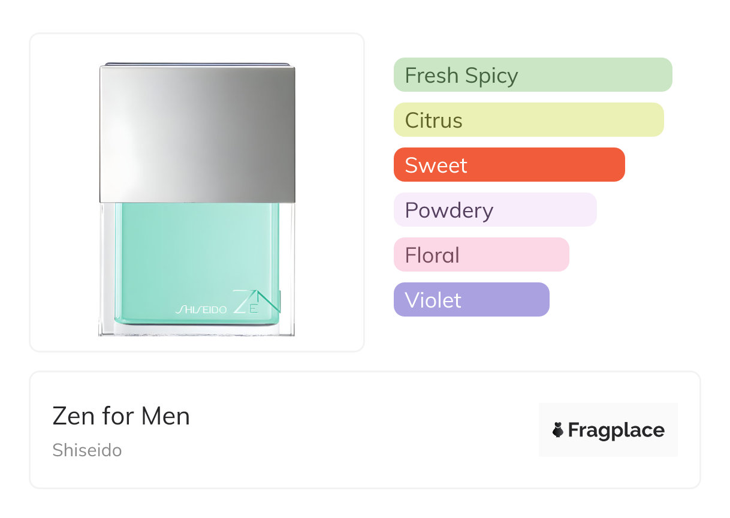Viewport: 730px width, 518px height.
Task: Click the SHISEIDO lettering on the bottle
Action: coord(201,309)
